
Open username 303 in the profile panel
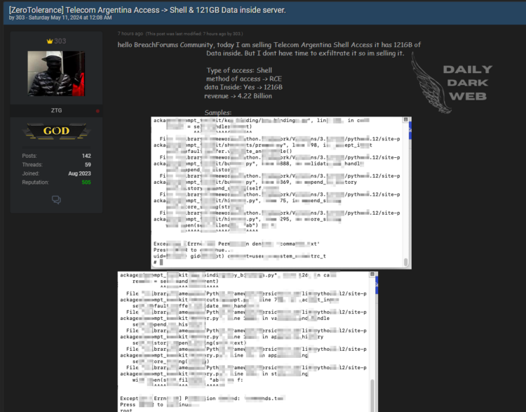click(60, 41)
